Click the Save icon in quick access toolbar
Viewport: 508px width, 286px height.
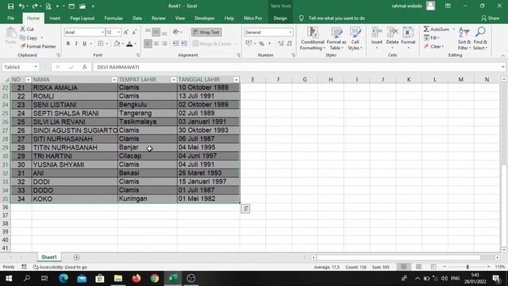pos(10,6)
